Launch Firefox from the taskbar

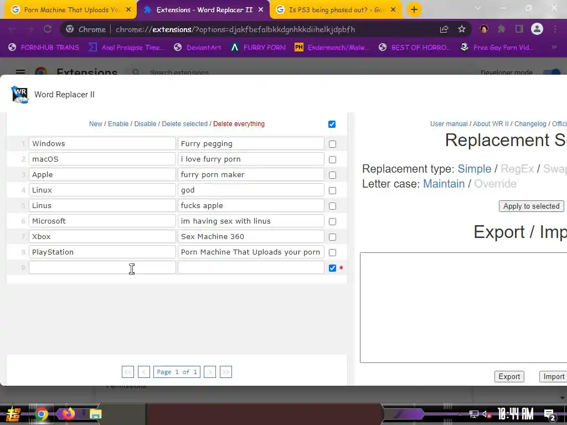pyautogui.click(x=68, y=414)
